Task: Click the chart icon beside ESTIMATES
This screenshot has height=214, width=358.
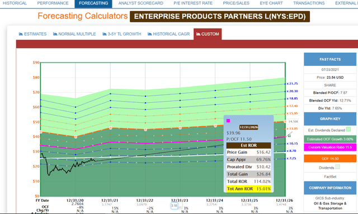Action: pyautogui.click(x=21, y=34)
